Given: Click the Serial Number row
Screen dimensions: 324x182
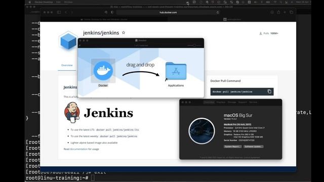Looking at the screenshot, I should tap(239, 141).
